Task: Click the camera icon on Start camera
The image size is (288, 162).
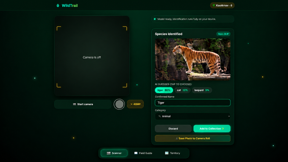Action: click(74, 104)
